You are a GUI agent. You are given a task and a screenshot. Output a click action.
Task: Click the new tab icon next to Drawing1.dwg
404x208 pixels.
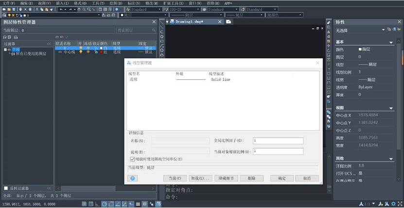point(228,21)
